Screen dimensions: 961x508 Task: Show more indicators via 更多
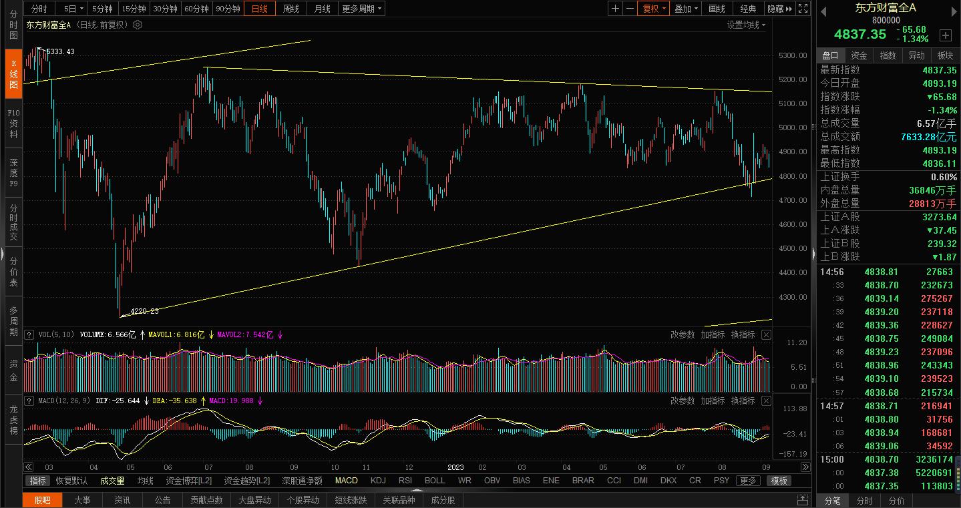(x=748, y=481)
